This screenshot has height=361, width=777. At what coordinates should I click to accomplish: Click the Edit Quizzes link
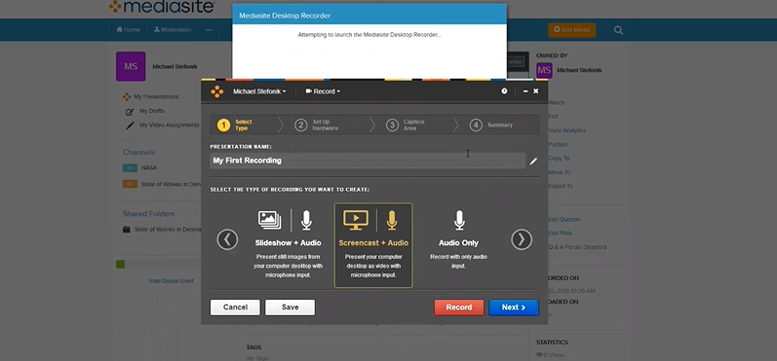click(564, 219)
